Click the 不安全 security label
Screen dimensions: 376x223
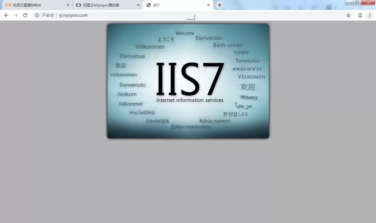point(48,15)
